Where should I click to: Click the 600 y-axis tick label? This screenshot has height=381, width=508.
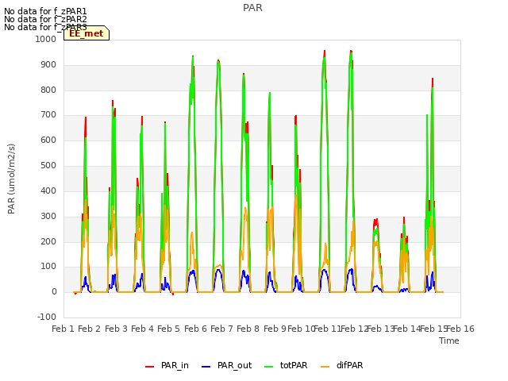pos(48,140)
